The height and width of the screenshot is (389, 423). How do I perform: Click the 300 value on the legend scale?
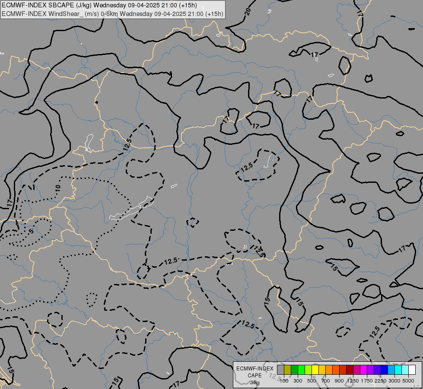tap(298, 381)
